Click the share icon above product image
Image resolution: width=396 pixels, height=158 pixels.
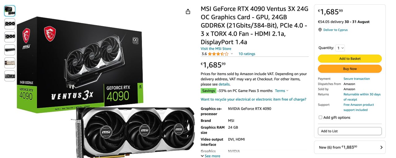pos(188,11)
